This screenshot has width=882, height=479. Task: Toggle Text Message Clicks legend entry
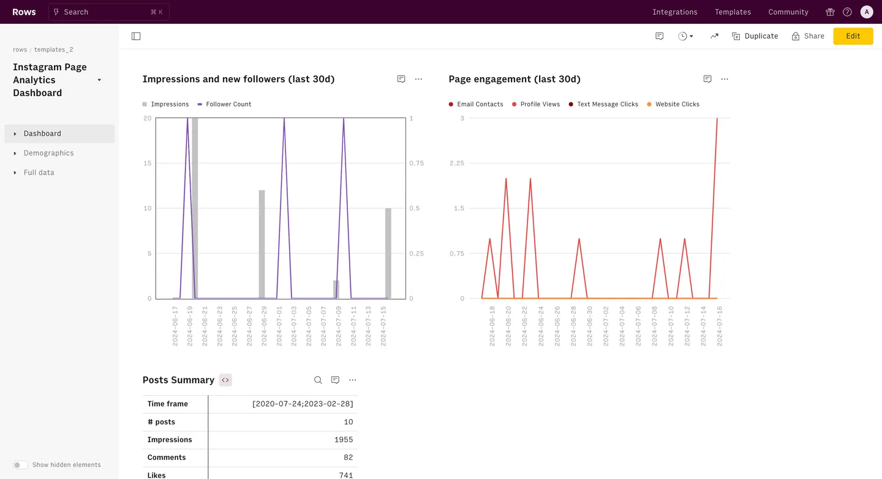tap(603, 104)
